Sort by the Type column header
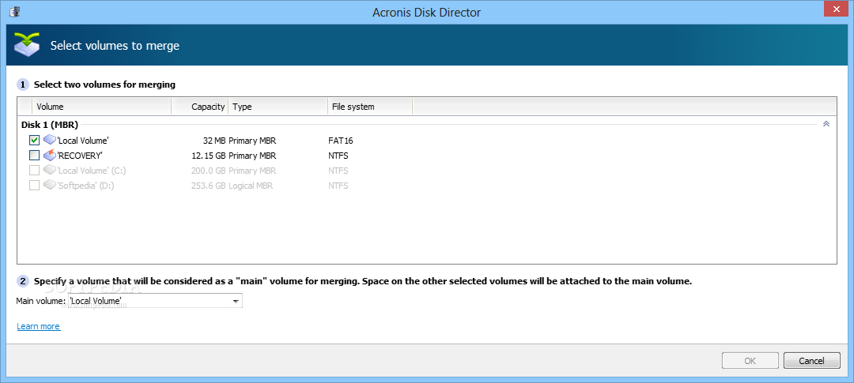 [x=278, y=107]
